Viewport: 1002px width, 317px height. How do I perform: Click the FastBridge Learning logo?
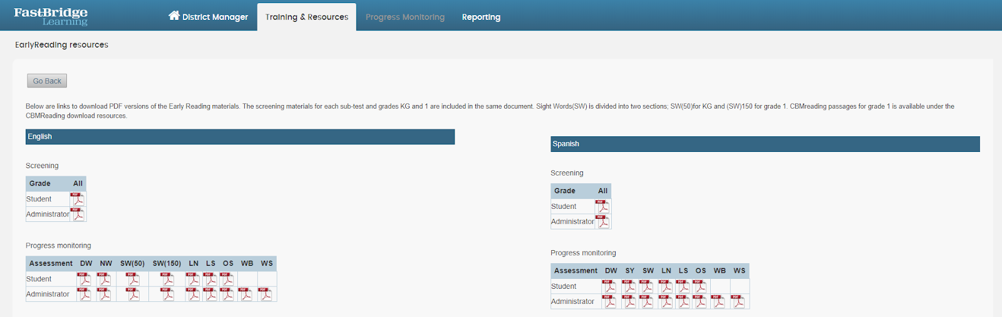[x=51, y=16]
